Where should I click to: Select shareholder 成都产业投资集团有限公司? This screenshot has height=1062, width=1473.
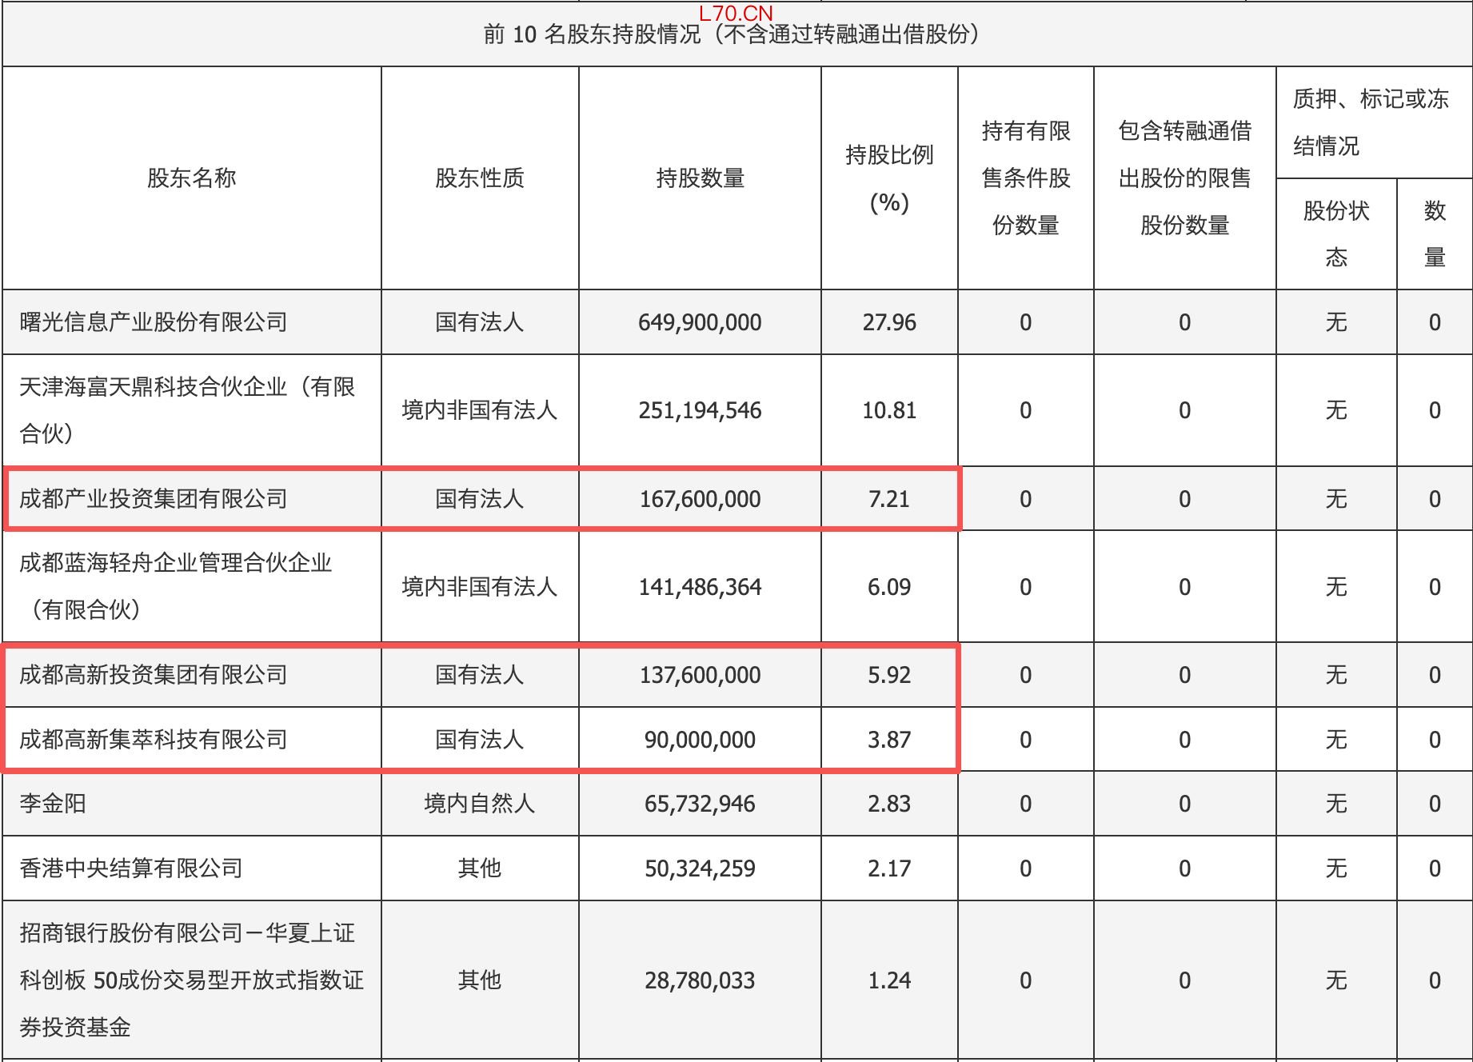(x=154, y=499)
